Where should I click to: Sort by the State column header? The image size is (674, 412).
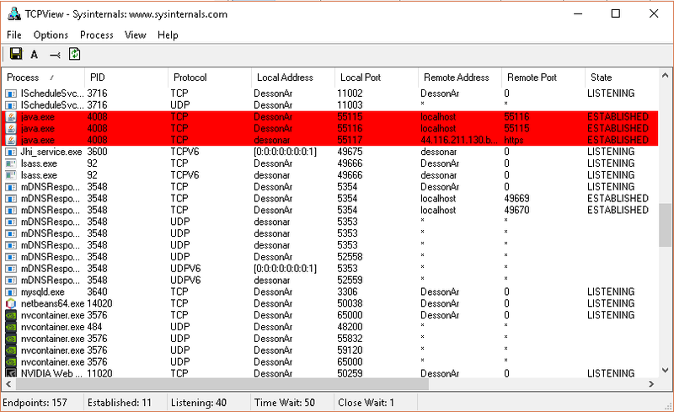tap(622, 78)
